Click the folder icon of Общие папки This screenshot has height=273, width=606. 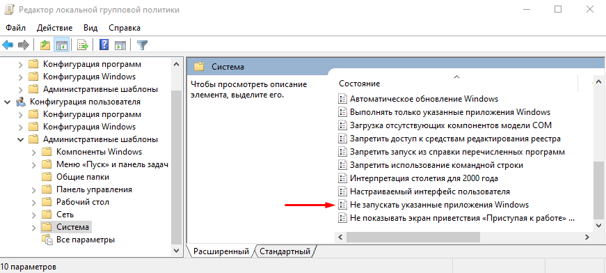[x=47, y=177]
